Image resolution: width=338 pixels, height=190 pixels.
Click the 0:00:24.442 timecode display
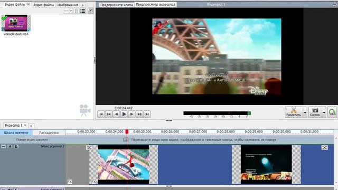point(124,108)
